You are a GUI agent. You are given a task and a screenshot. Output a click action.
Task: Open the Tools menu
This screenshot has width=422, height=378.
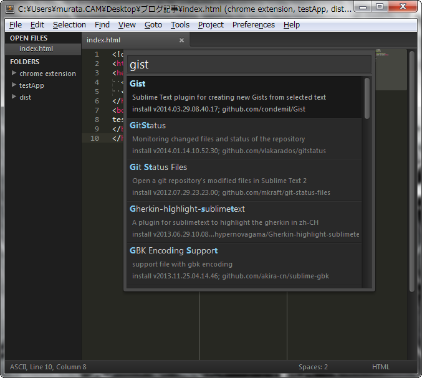coord(180,25)
